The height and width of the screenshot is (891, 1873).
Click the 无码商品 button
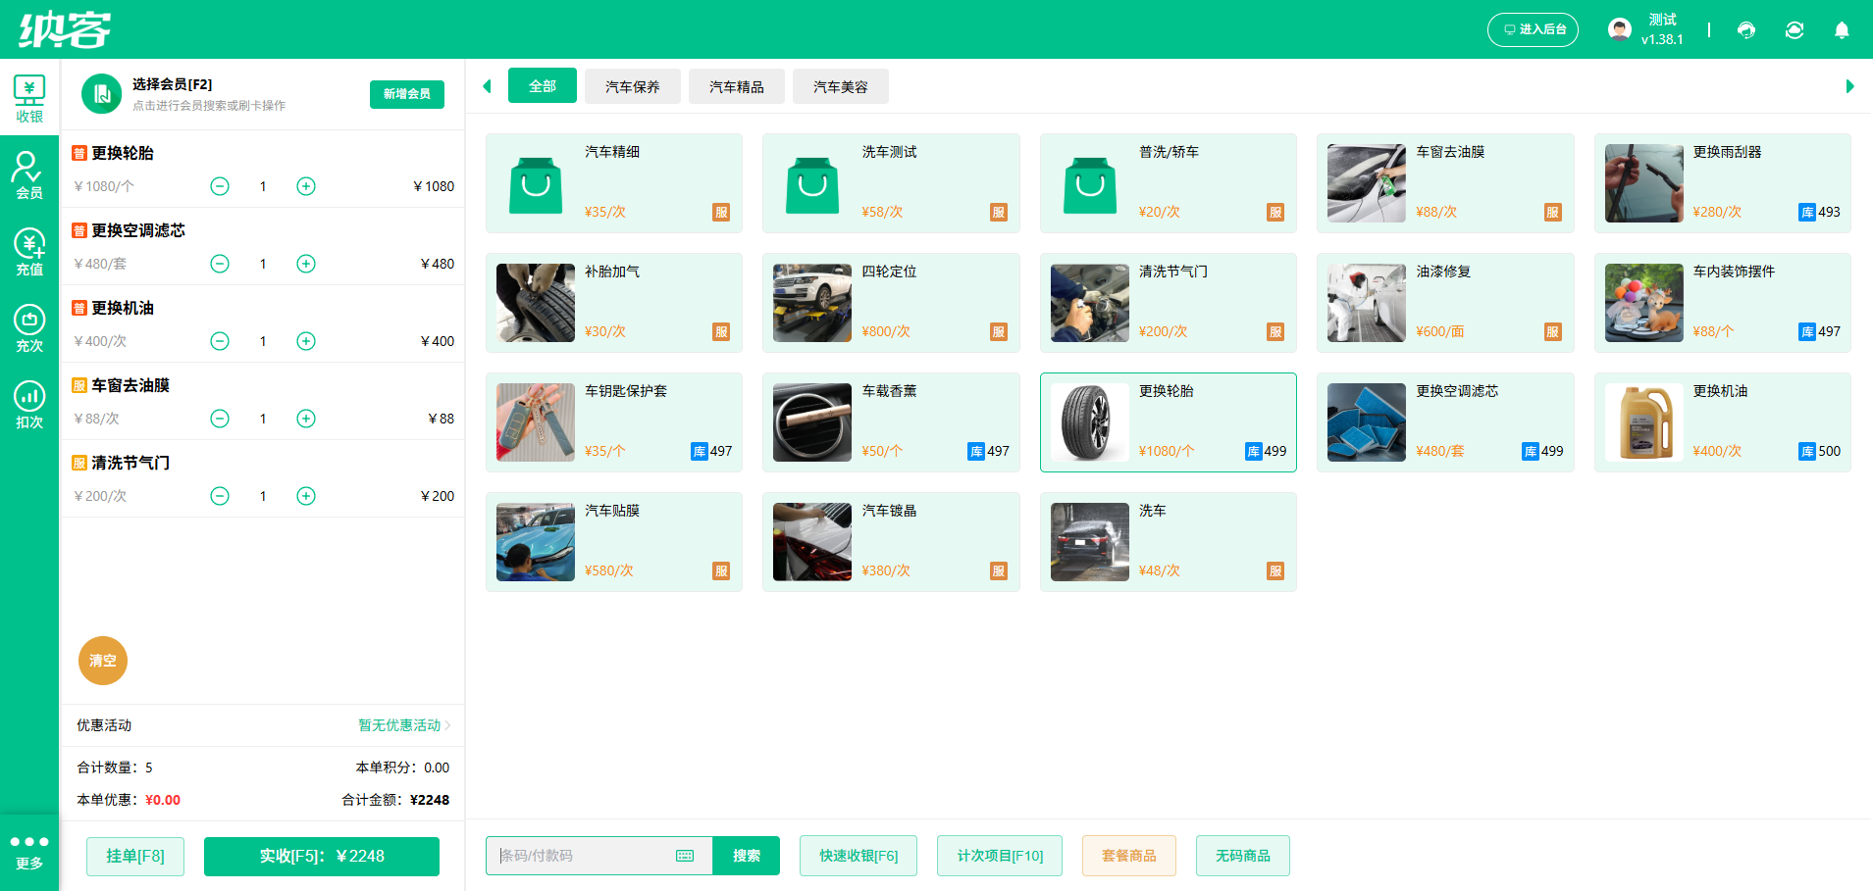pyautogui.click(x=1243, y=856)
